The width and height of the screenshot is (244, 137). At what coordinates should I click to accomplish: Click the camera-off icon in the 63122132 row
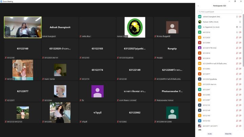pos(240,105)
